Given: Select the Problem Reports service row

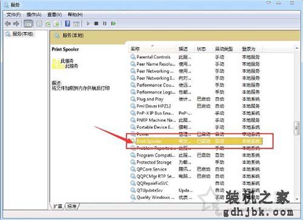Looking at the screenshot, I should (x=196, y=148).
